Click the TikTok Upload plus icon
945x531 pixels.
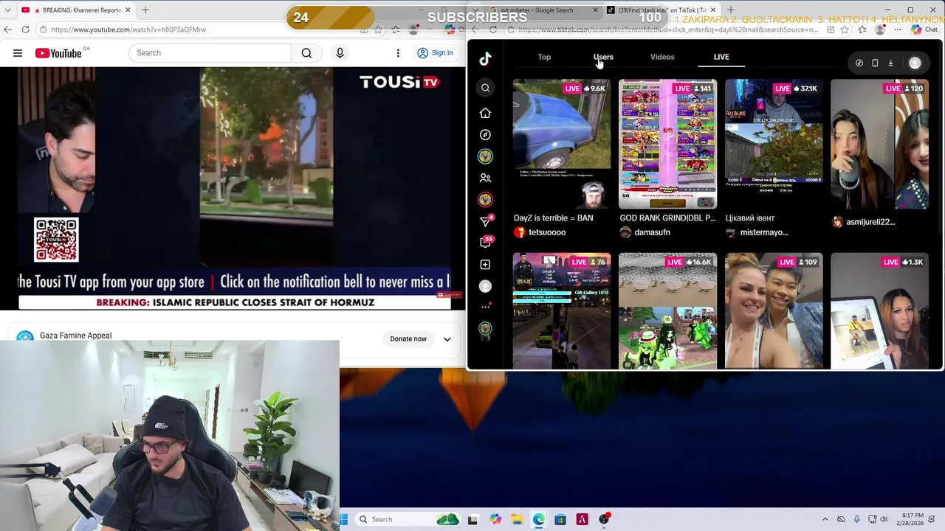pos(485,265)
